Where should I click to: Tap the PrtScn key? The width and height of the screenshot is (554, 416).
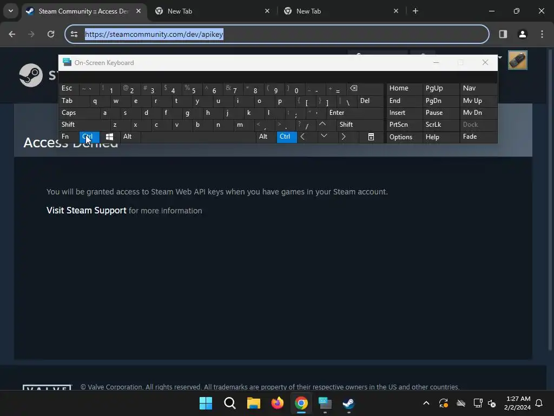coord(404,125)
